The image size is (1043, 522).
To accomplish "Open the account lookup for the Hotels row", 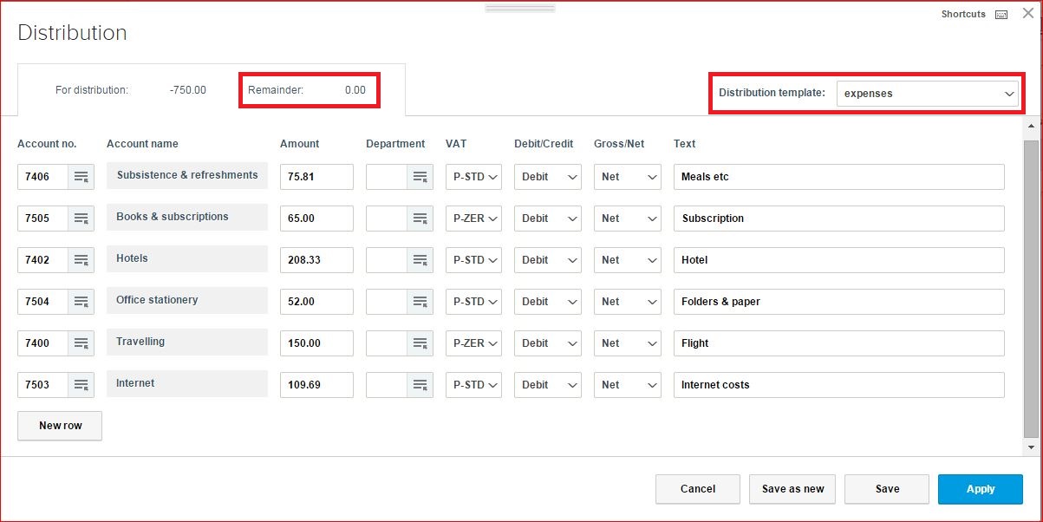I will pos(81,260).
